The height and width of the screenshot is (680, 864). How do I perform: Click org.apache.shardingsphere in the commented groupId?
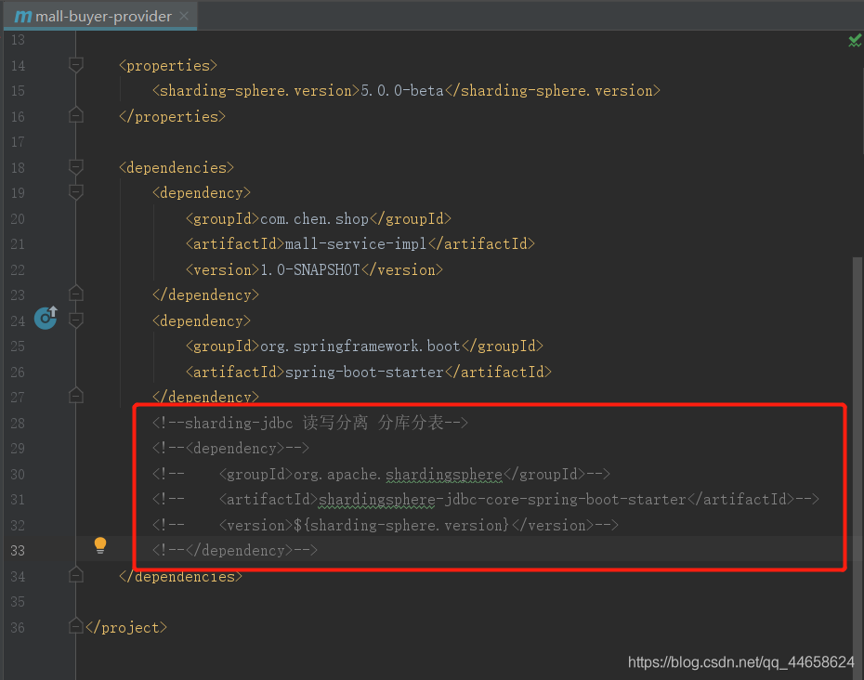point(398,474)
